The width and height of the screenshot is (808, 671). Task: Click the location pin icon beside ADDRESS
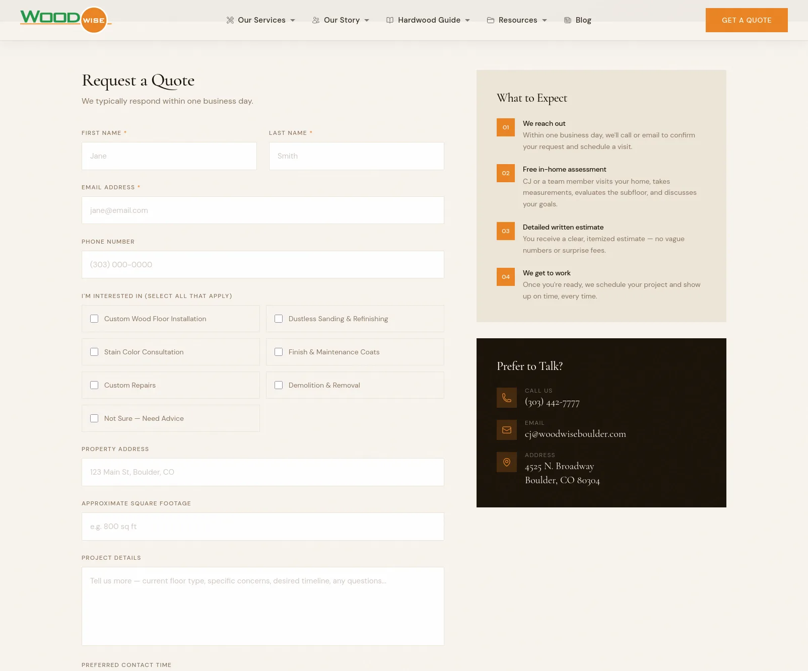tap(506, 462)
